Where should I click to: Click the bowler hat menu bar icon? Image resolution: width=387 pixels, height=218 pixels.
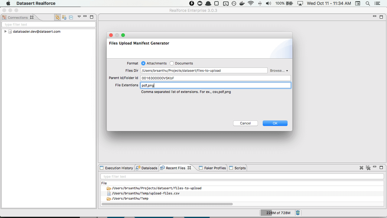(208, 3)
